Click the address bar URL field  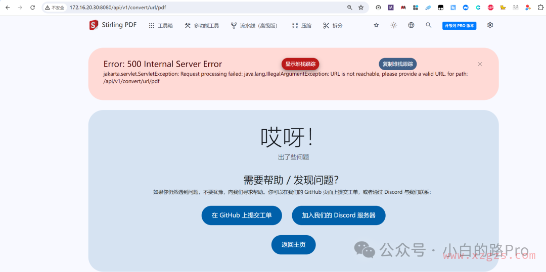coord(205,7)
